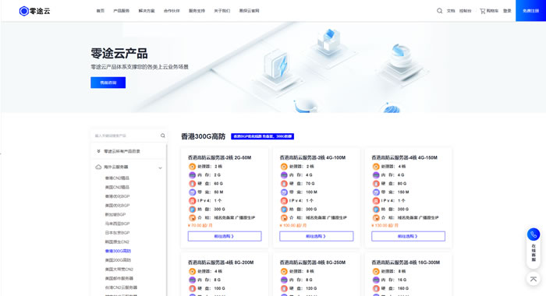
Task: Click CPU icon in first server card
Action: point(192,166)
